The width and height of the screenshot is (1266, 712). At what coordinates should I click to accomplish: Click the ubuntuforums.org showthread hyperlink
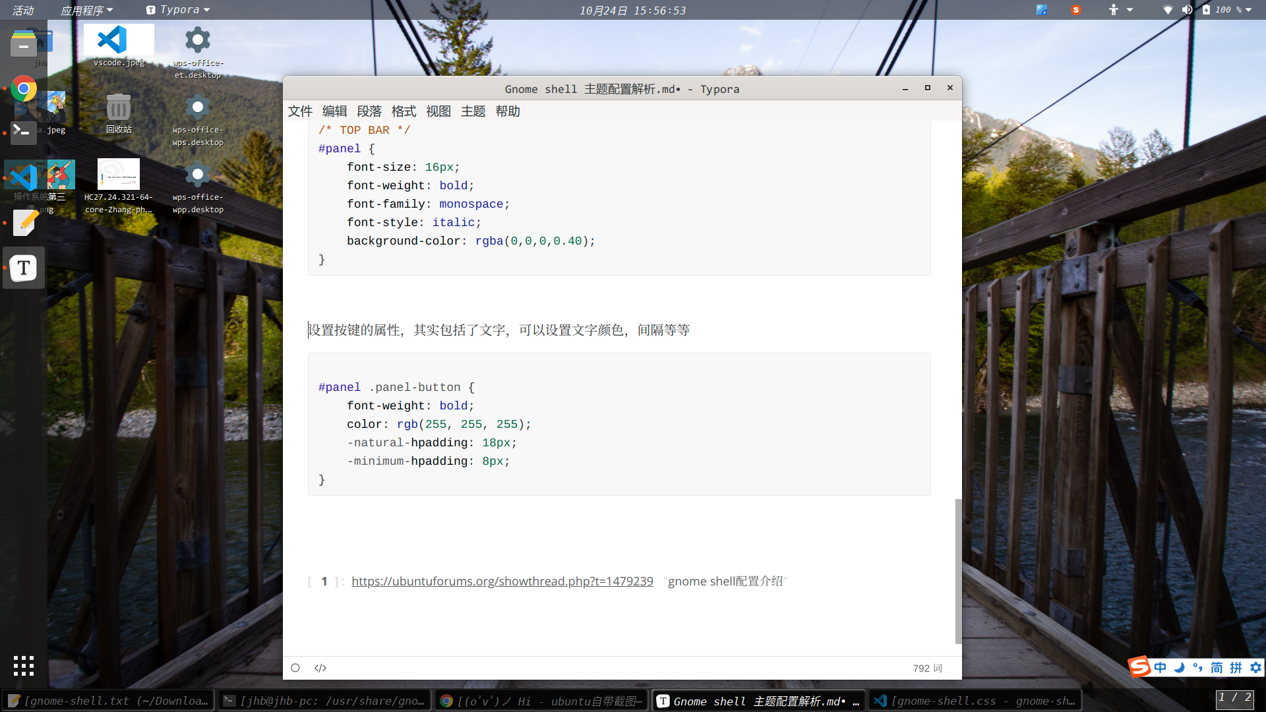point(502,581)
